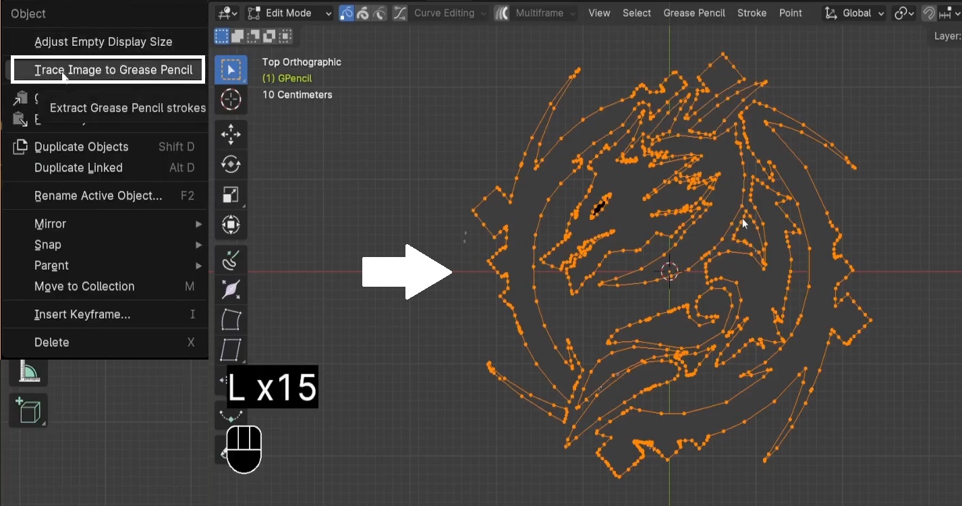This screenshot has width=962, height=506.
Task: Open the Measure tool at bottom left
Action: (28, 370)
